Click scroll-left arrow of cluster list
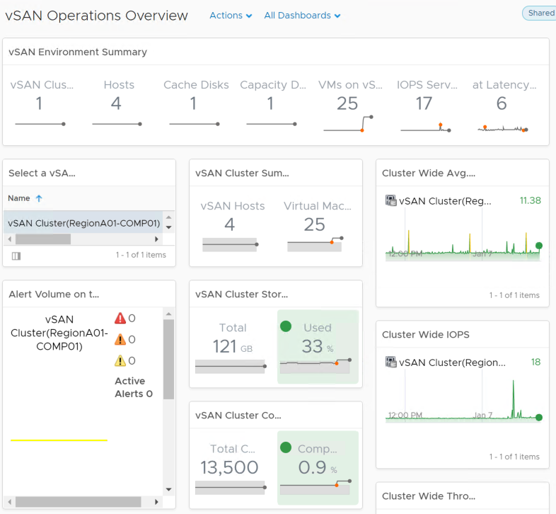556x514 pixels. pyautogui.click(x=10, y=239)
